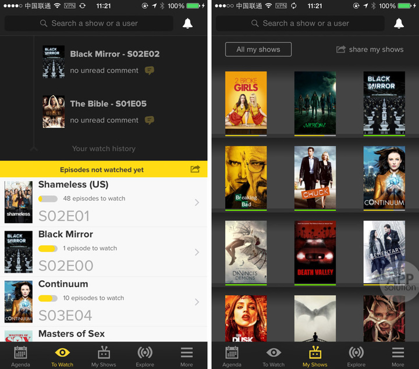The height and width of the screenshot is (369, 419).
Task: Open the More menu on the right screen
Action: click(x=398, y=356)
